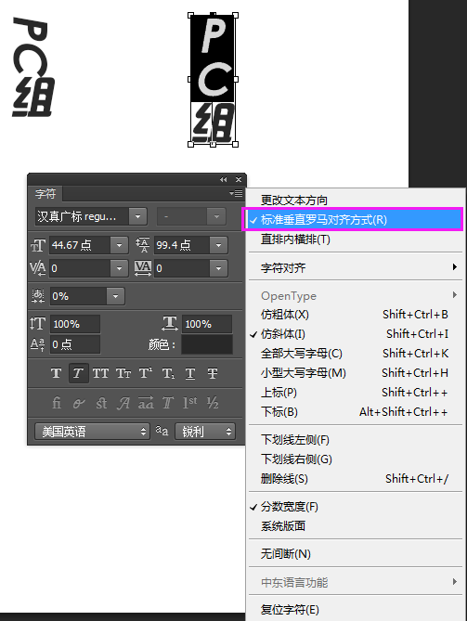Click the text 颜色 color swatch
Image resolution: width=467 pixels, height=621 pixels.
point(207,344)
